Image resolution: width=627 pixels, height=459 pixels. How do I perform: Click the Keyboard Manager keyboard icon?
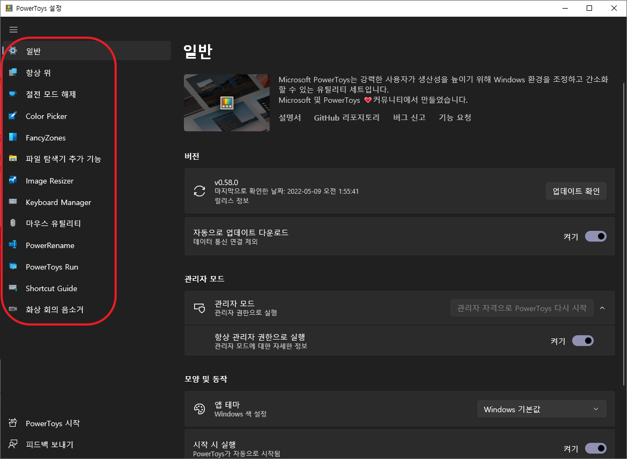tap(13, 202)
